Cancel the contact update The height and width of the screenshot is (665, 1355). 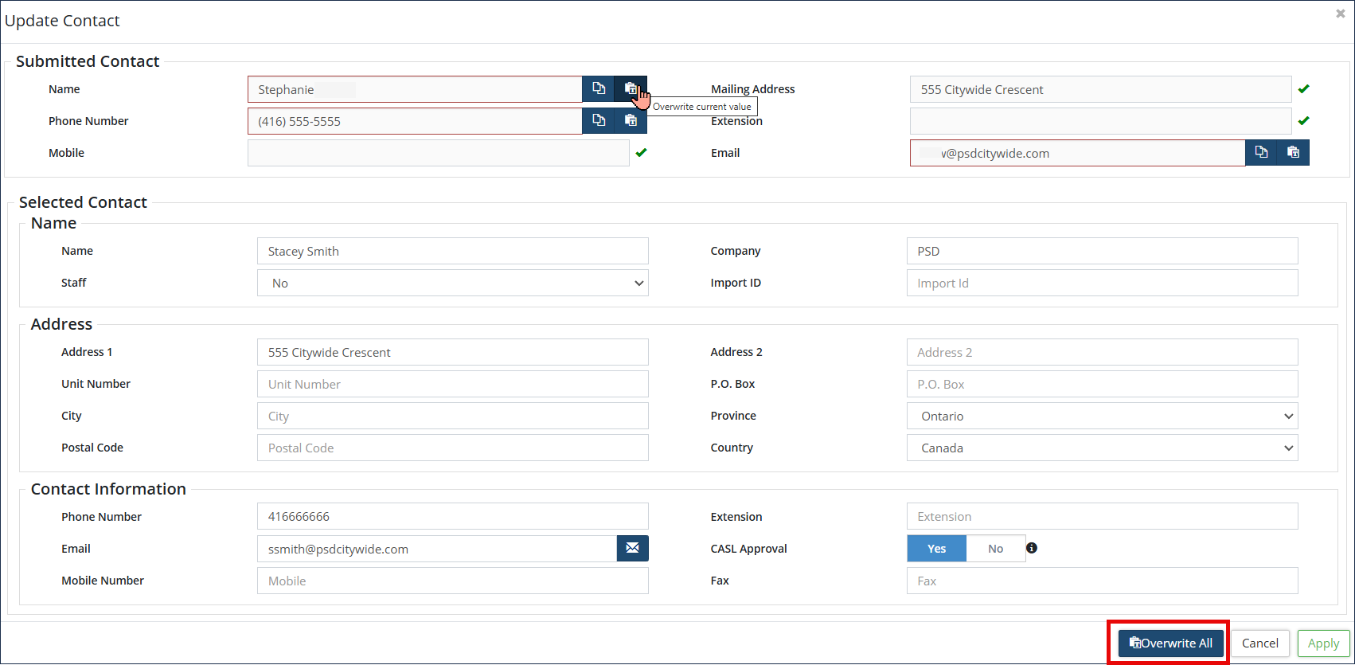click(1260, 643)
